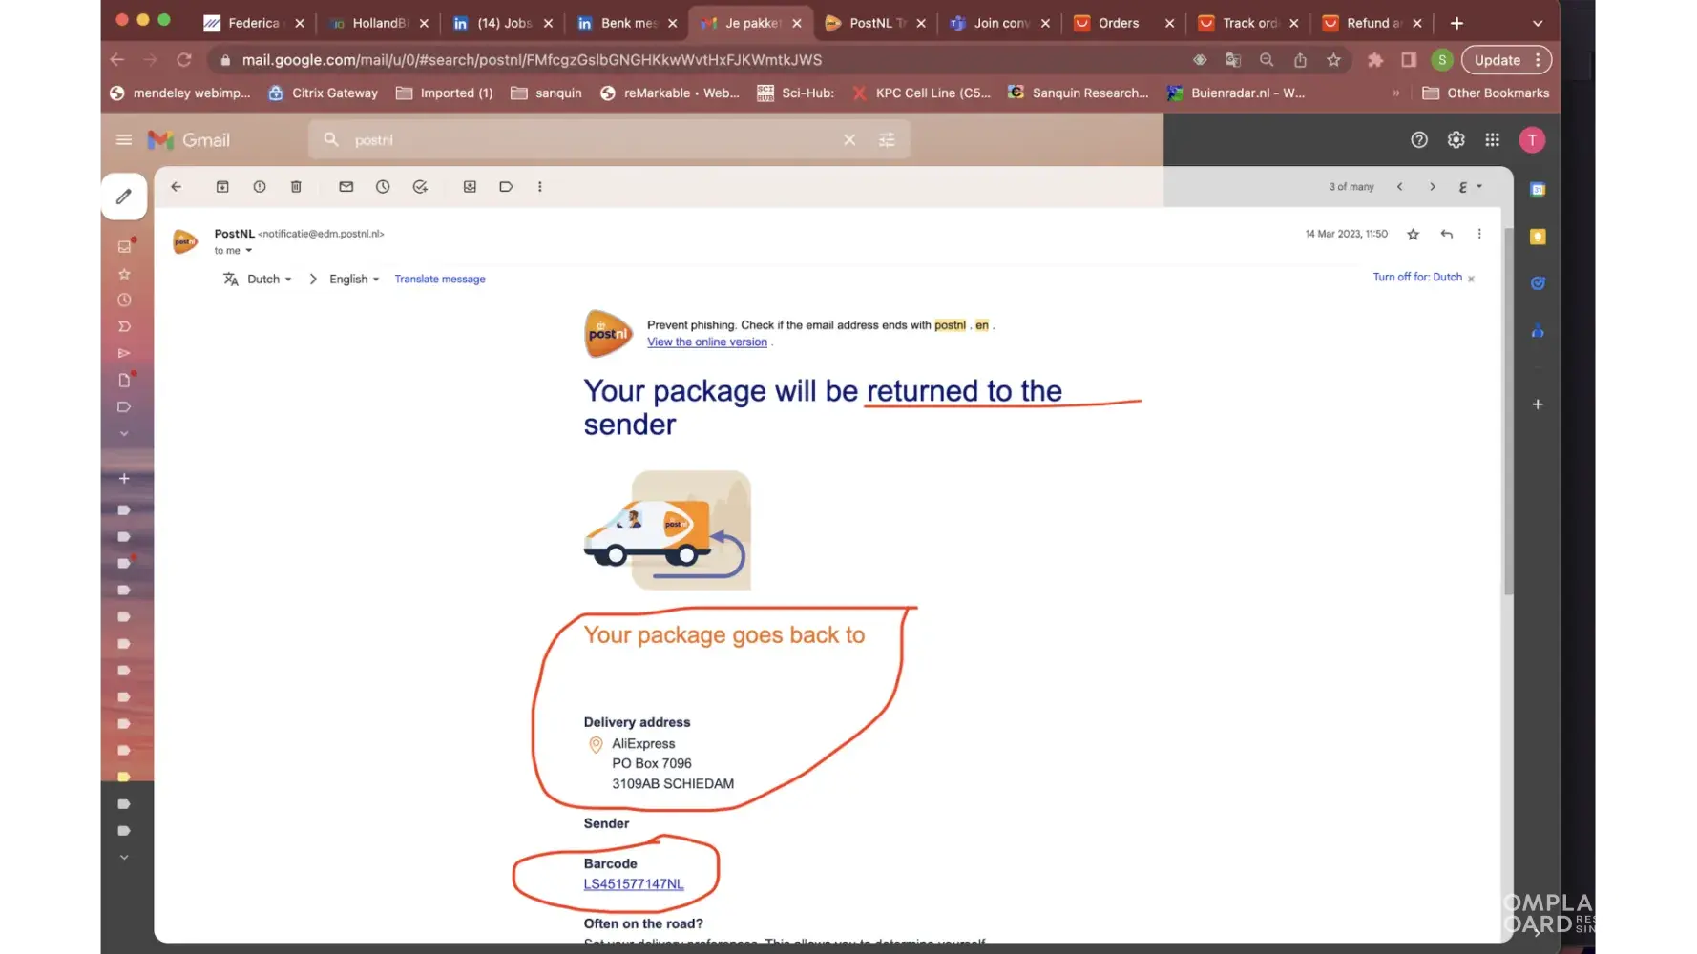The width and height of the screenshot is (1697, 954).
Task: Open the Google account avatar T
Action: click(x=1532, y=140)
